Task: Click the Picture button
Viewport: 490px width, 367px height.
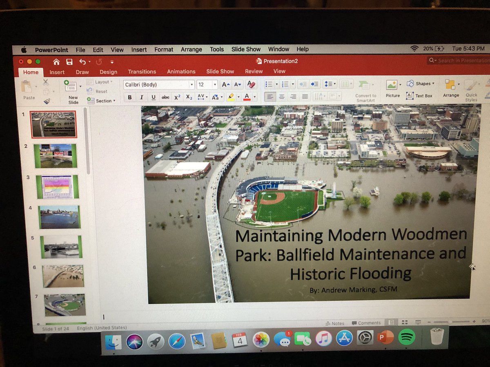Action: [393, 88]
